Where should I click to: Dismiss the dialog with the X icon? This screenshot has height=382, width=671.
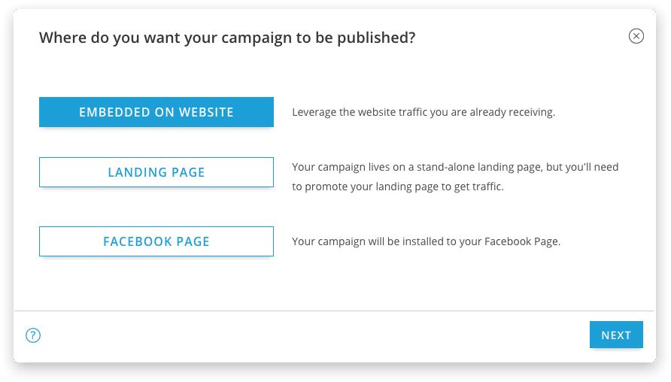click(x=636, y=36)
